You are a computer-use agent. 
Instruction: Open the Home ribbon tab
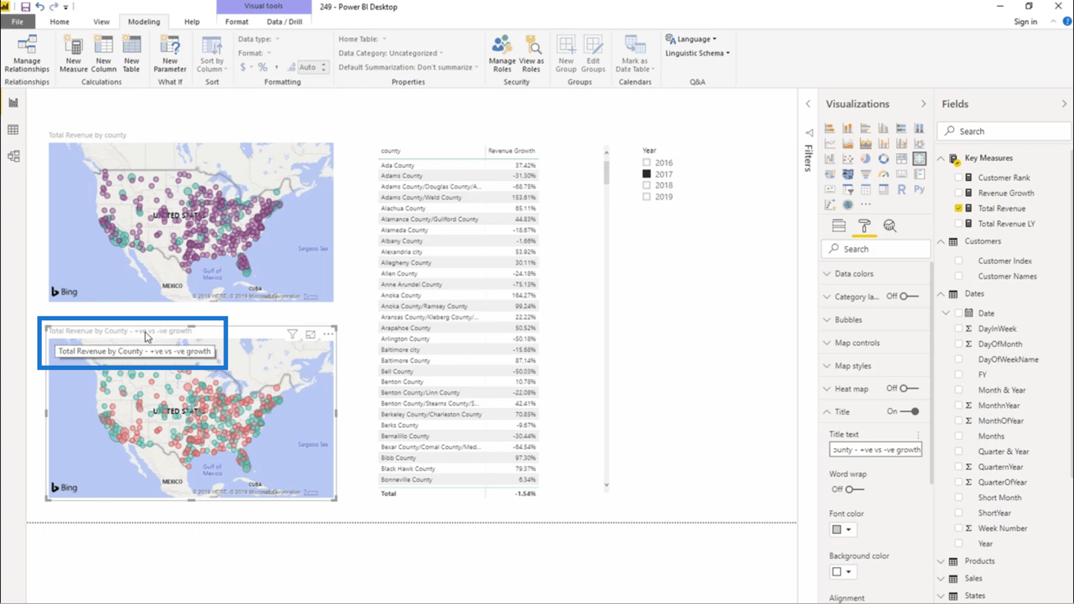[59, 21]
